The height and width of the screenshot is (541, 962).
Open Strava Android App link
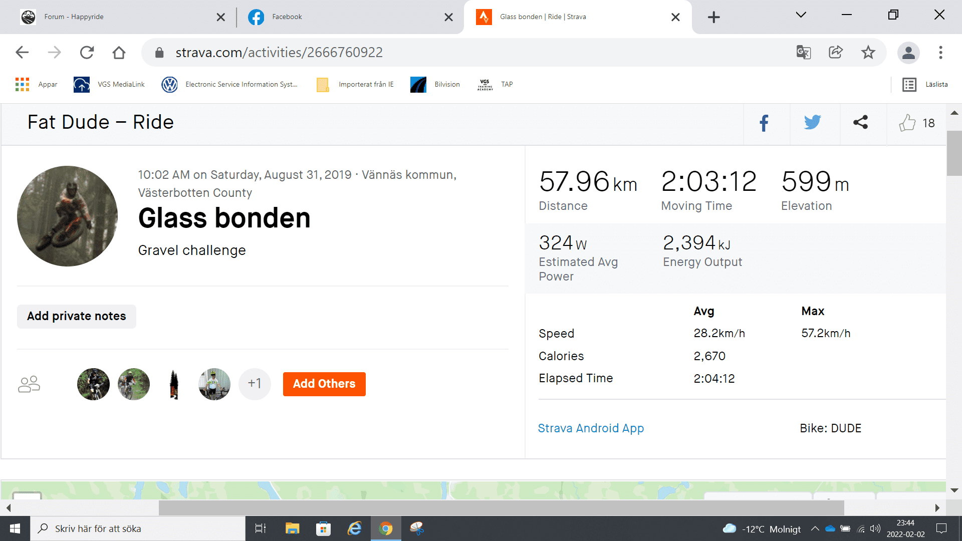point(591,428)
